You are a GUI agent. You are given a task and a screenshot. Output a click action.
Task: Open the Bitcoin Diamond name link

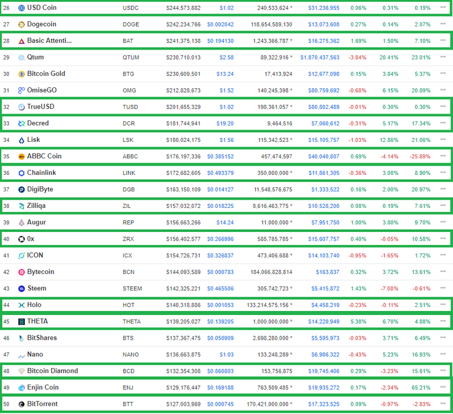click(52, 371)
